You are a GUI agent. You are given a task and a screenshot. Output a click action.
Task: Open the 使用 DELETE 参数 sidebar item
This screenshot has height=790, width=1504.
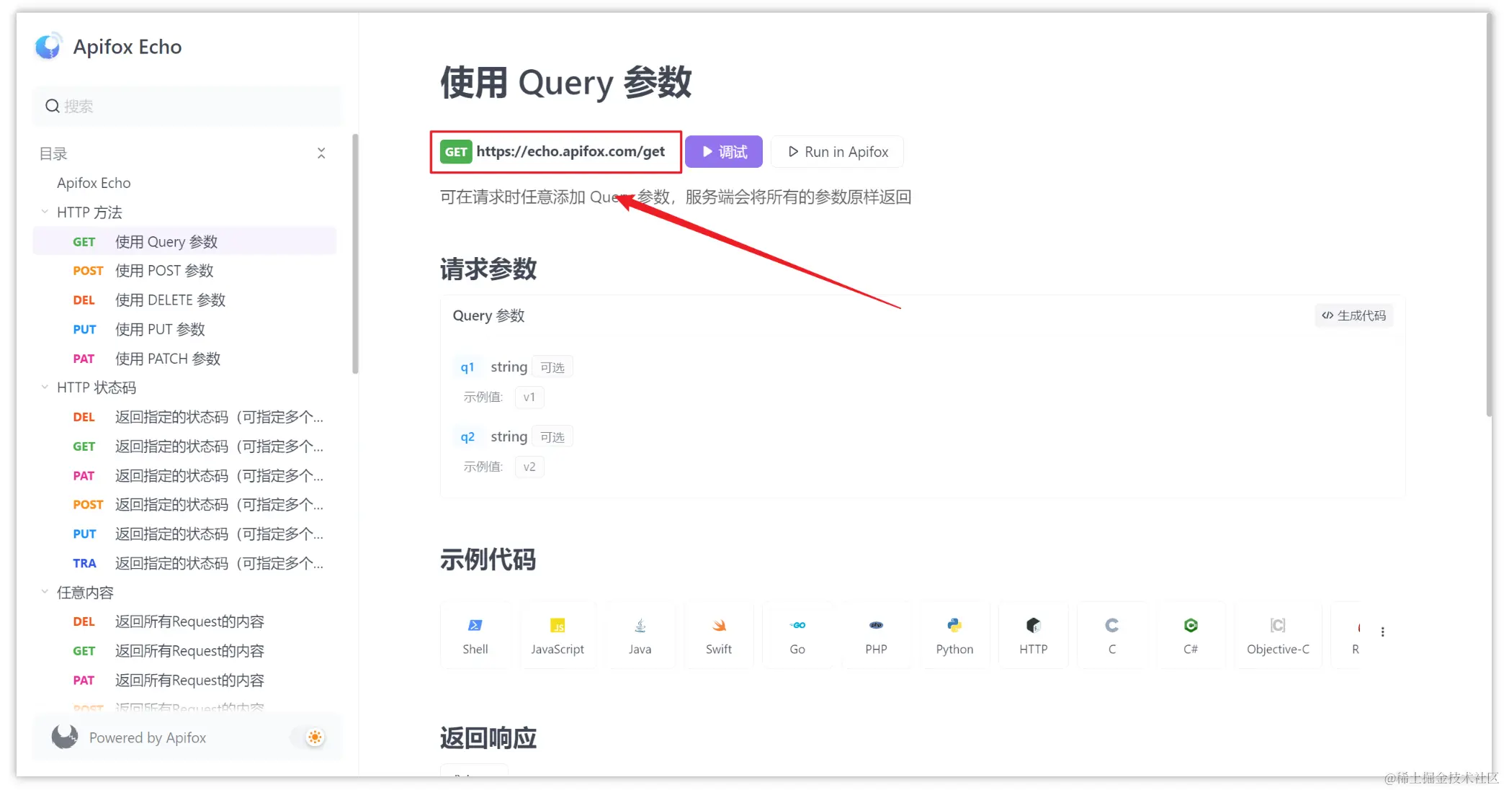pyautogui.click(x=170, y=300)
